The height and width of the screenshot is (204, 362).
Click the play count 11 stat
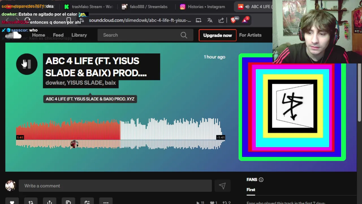click(200, 203)
